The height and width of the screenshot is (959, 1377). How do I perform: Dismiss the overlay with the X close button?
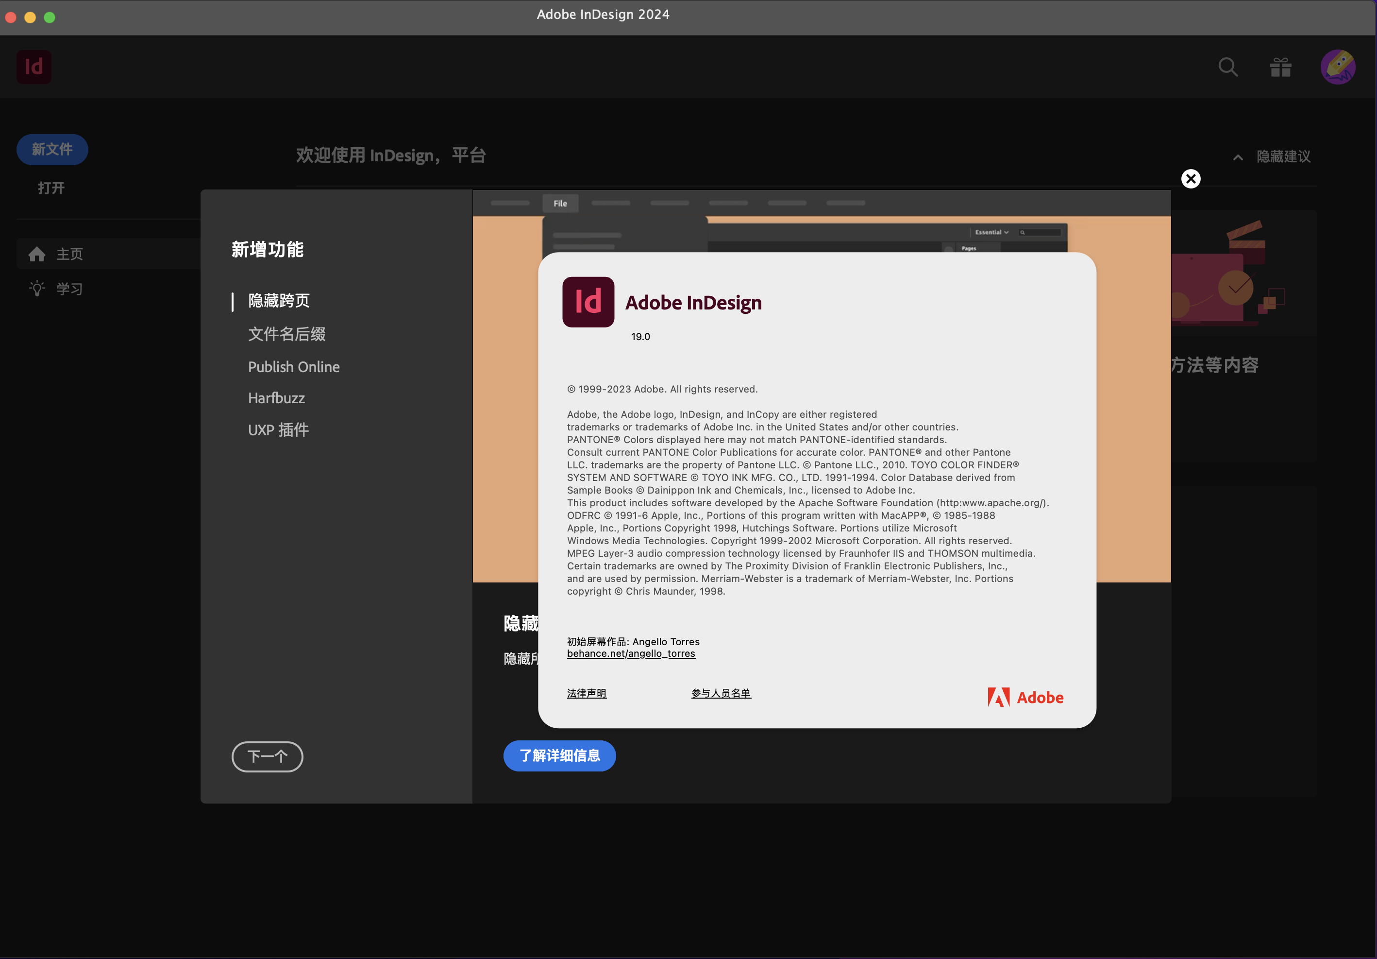(1191, 178)
